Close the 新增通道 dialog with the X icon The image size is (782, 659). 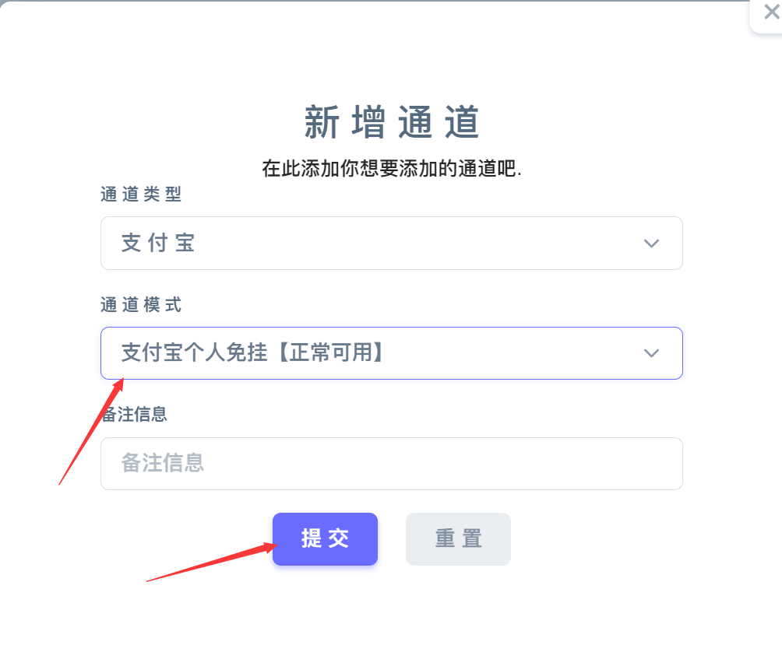pyautogui.click(x=772, y=12)
